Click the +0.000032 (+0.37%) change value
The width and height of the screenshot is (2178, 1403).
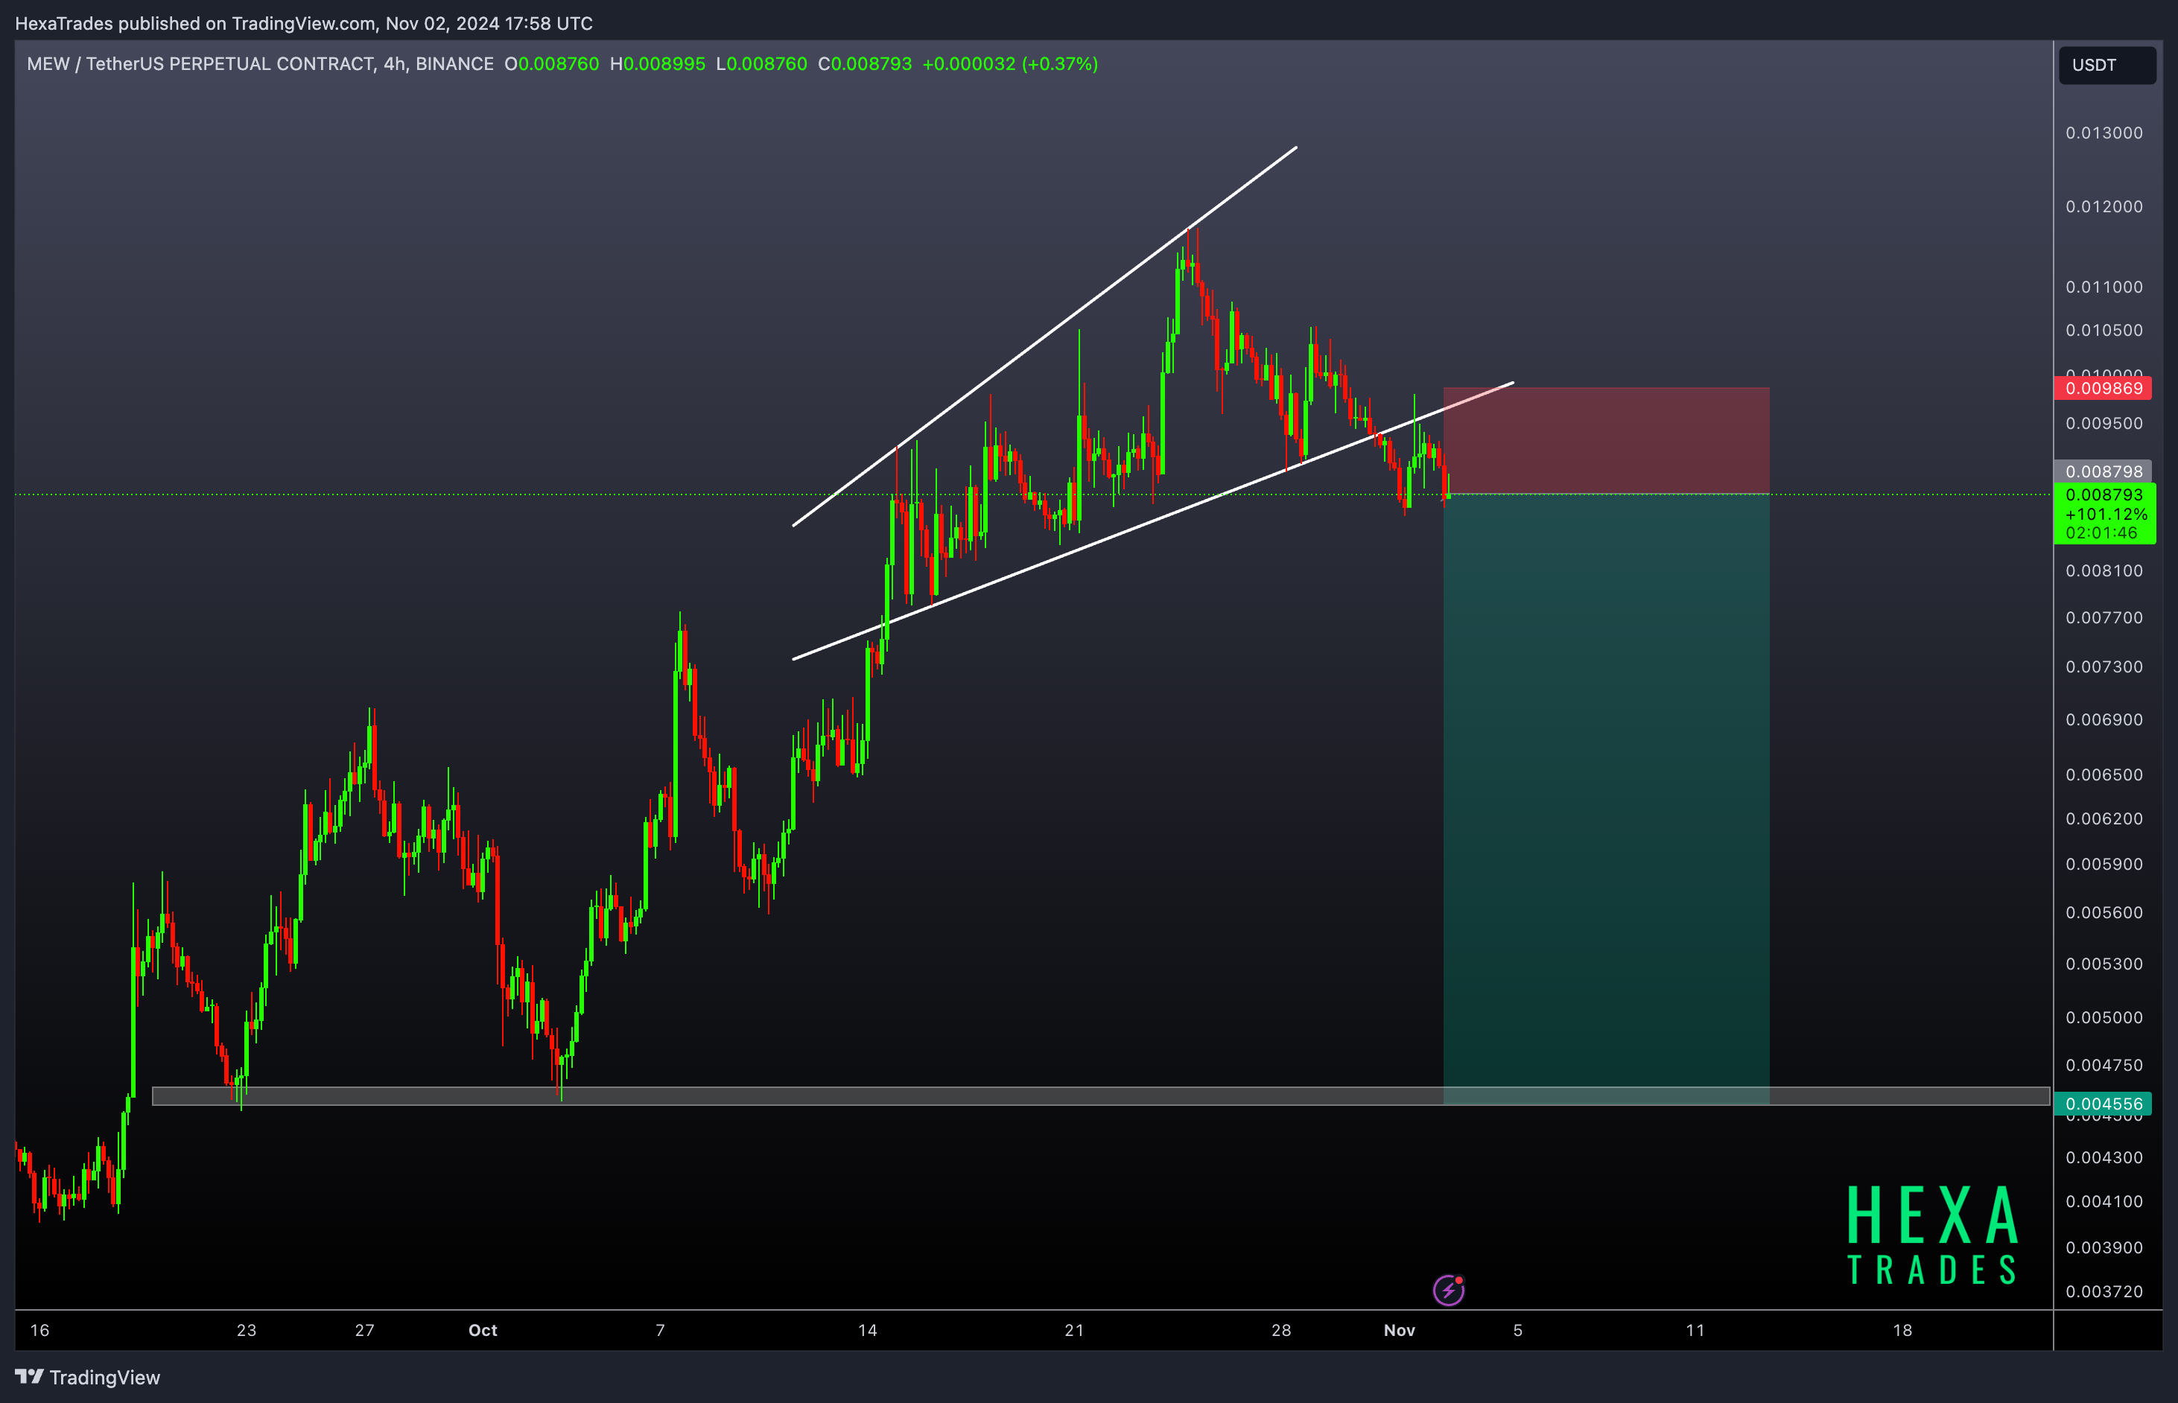[x=1010, y=64]
